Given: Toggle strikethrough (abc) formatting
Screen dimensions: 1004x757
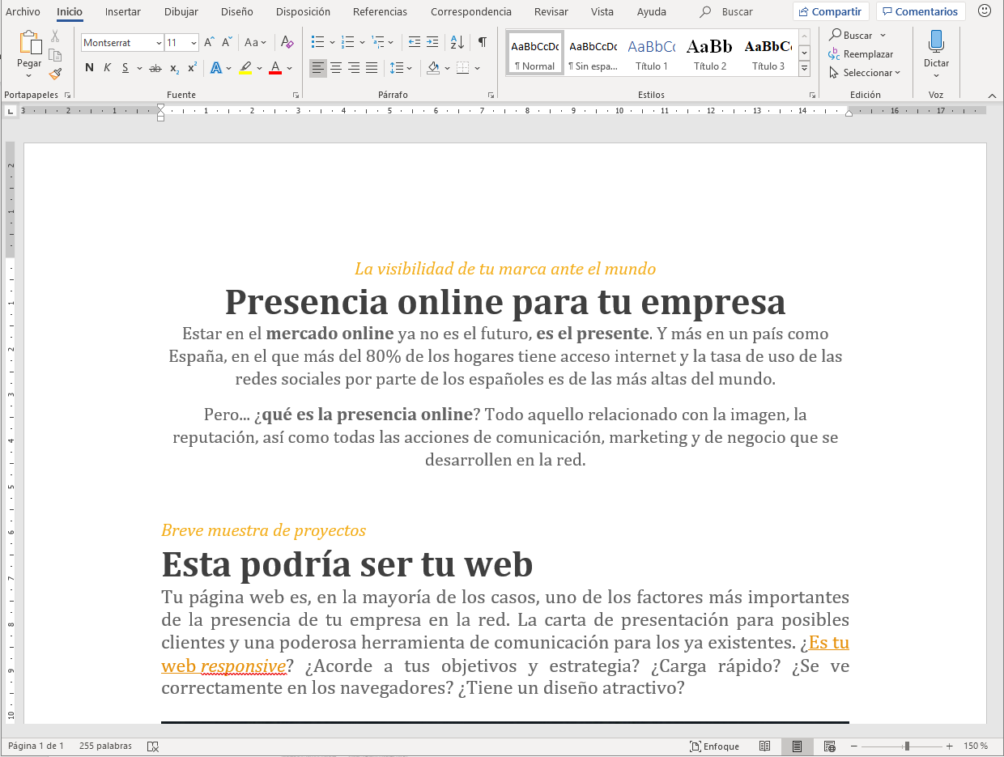Looking at the screenshot, I should pyautogui.click(x=155, y=68).
